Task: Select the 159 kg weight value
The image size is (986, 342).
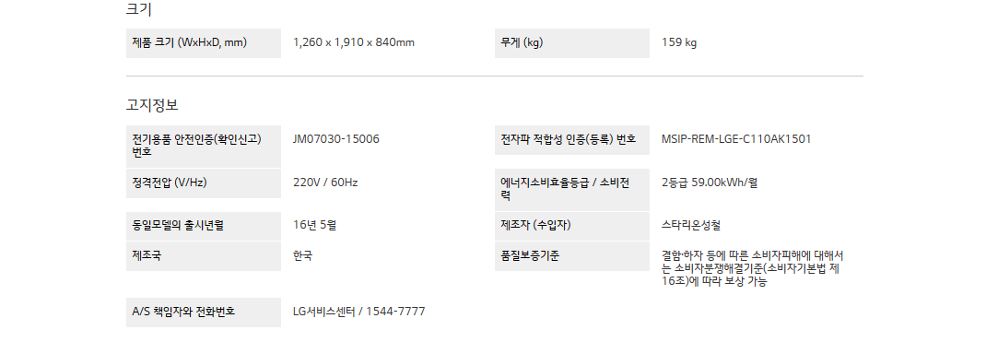Action: point(679,42)
